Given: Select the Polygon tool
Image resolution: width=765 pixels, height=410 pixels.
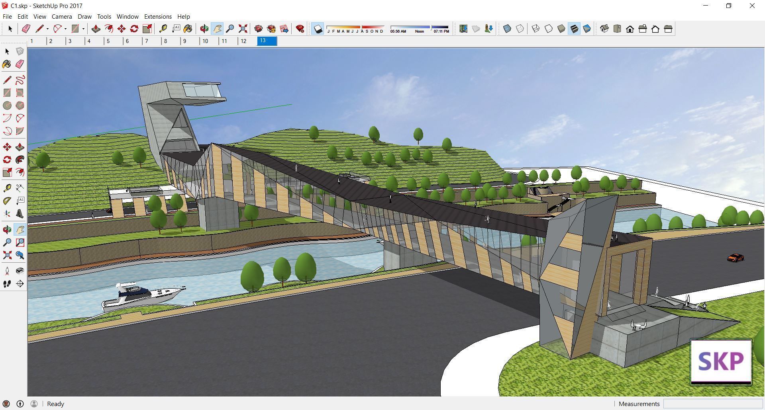Looking at the screenshot, I should (20, 105).
